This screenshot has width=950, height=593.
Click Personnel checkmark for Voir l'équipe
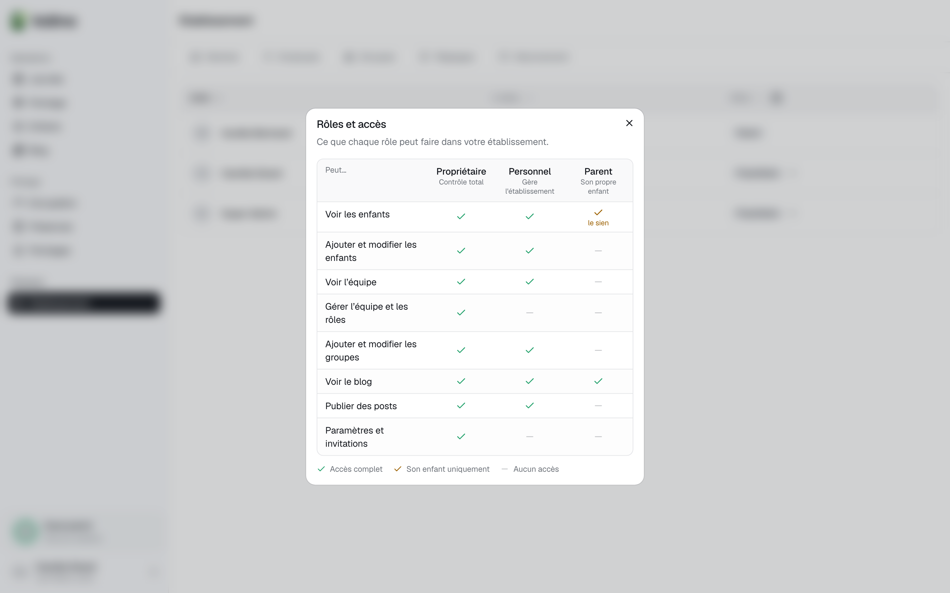coord(529,282)
